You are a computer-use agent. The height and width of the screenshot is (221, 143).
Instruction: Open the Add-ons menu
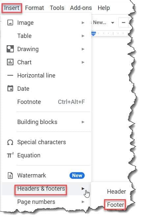tap(81, 8)
